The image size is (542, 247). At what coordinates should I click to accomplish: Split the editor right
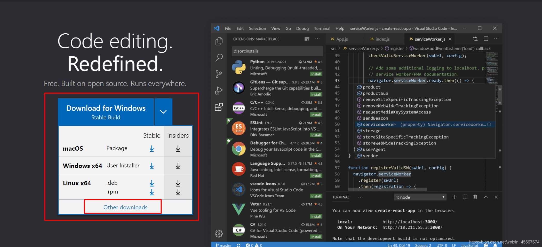coord(486,39)
